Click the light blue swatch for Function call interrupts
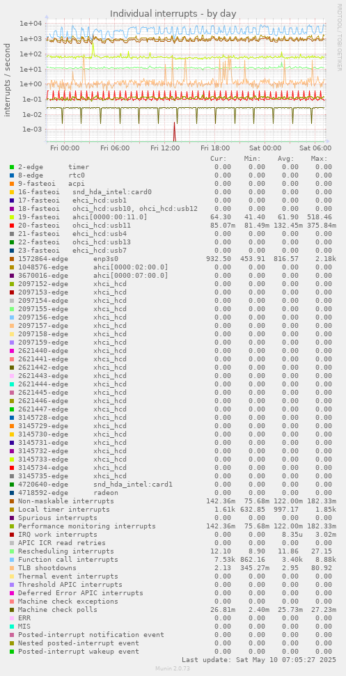 click(12, 560)
